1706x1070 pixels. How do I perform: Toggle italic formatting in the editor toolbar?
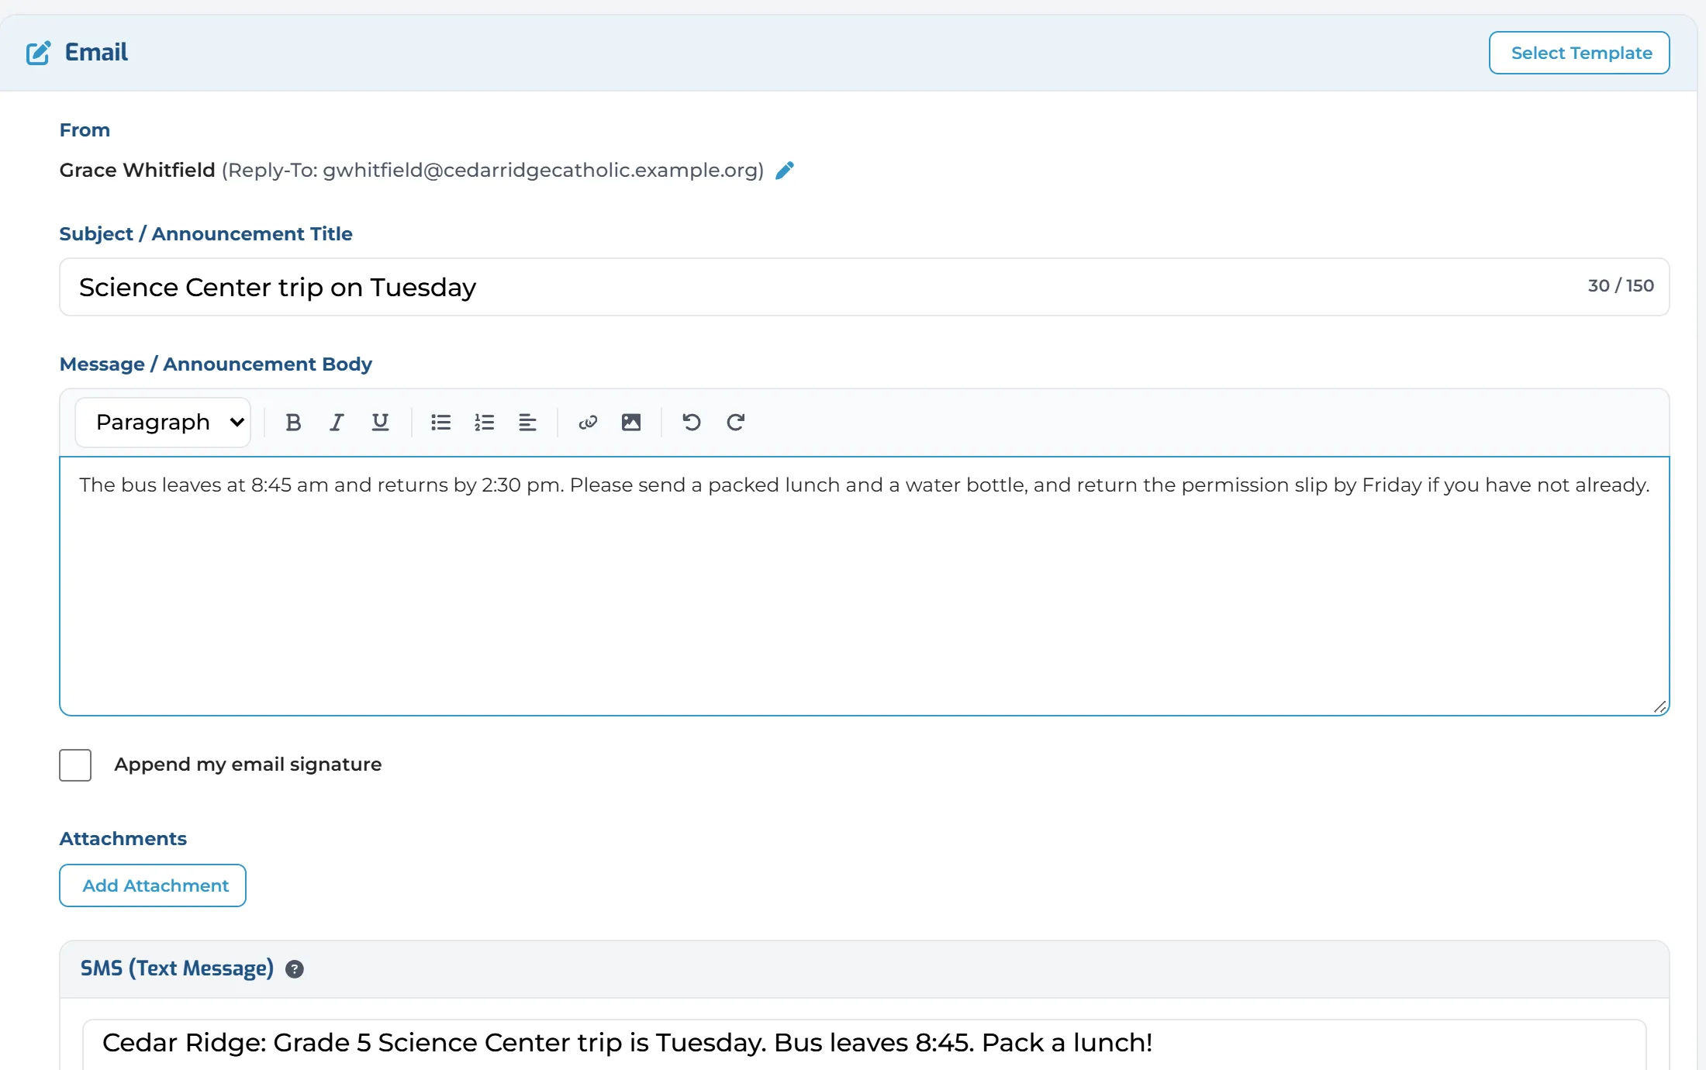[337, 423]
